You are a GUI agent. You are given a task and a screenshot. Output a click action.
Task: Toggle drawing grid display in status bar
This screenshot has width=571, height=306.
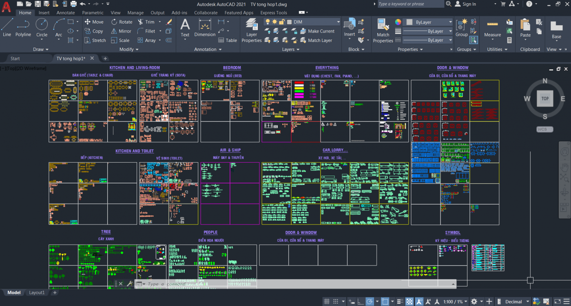click(x=327, y=302)
